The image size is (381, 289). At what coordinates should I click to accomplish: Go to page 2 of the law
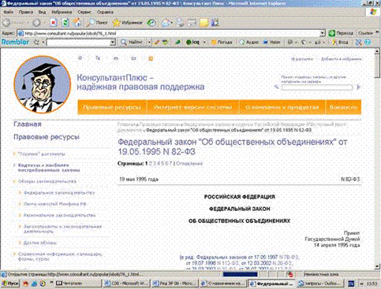point(151,164)
